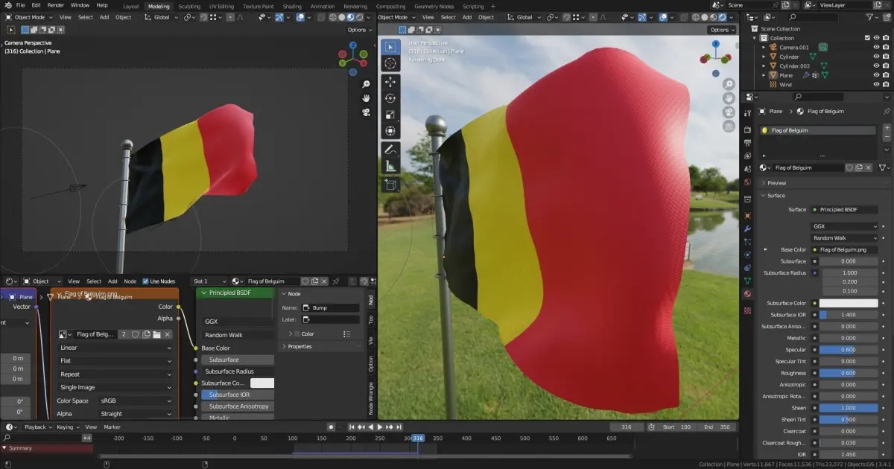Open the GGX distribution dropdown in properties

pyautogui.click(x=845, y=226)
